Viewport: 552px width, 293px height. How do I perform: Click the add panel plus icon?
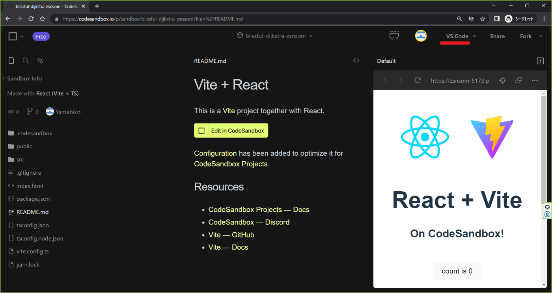pos(540,61)
